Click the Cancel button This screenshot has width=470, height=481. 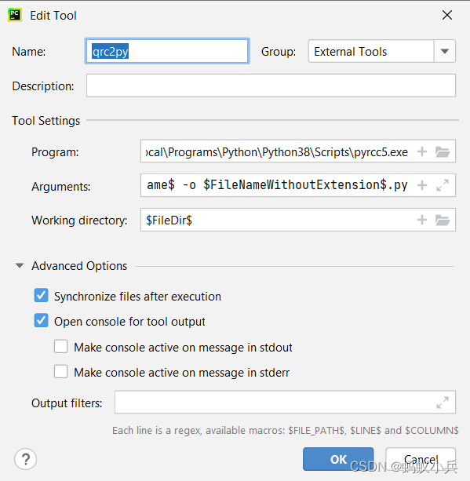click(x=421, y=459)
